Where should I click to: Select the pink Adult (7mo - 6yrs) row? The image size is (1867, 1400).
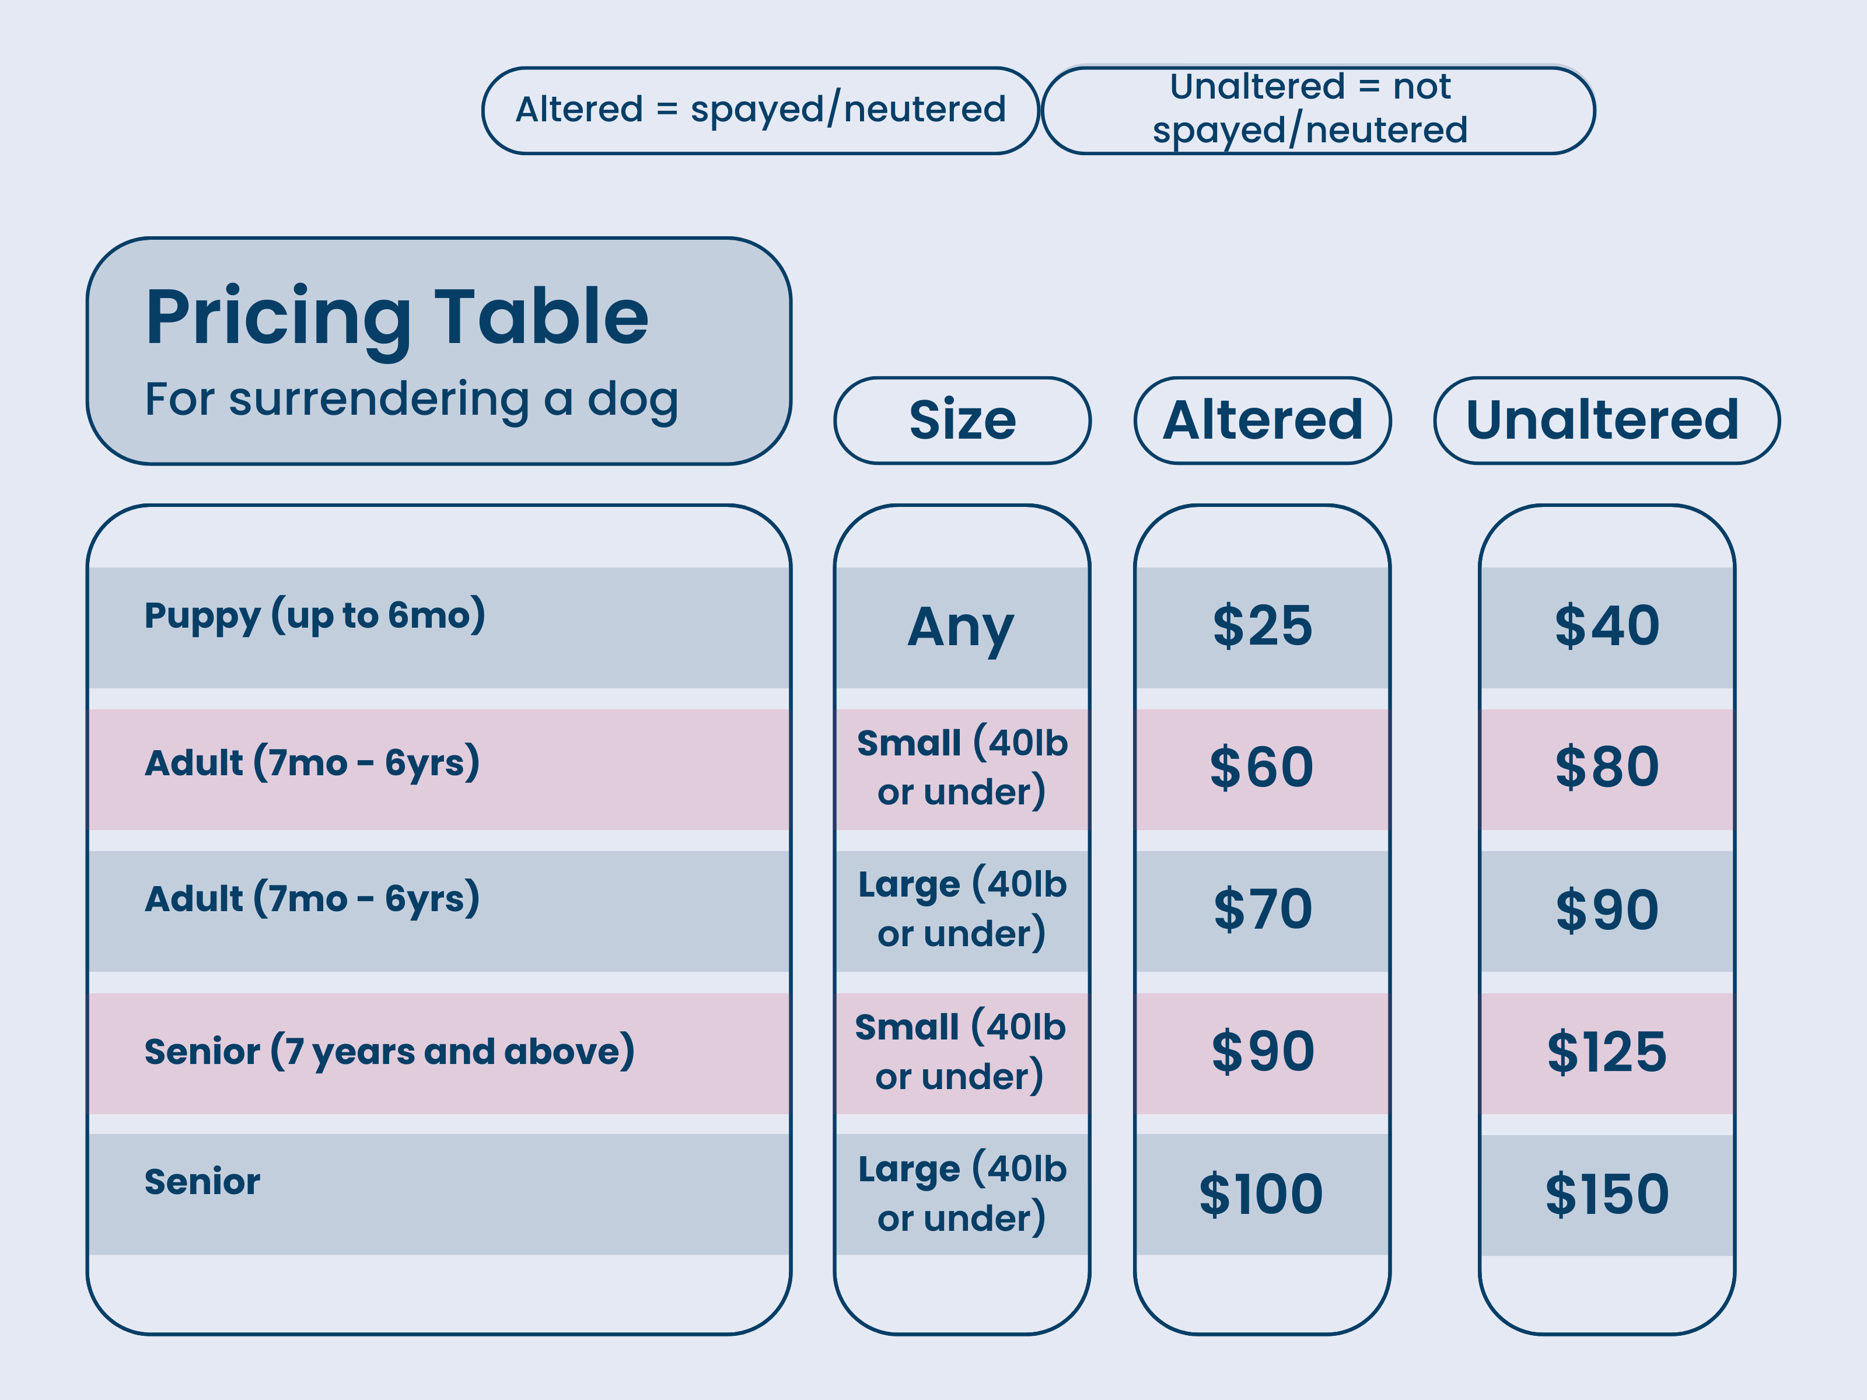pyautogui.click(x=439, y=769)
